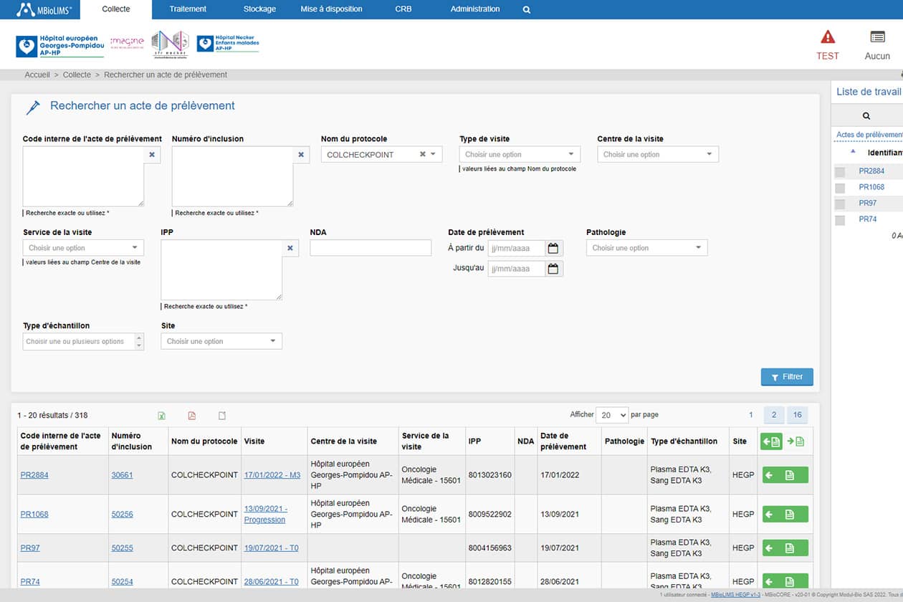
Task: Add PR1068 row to work list
Action: click(x=785, y=514)
